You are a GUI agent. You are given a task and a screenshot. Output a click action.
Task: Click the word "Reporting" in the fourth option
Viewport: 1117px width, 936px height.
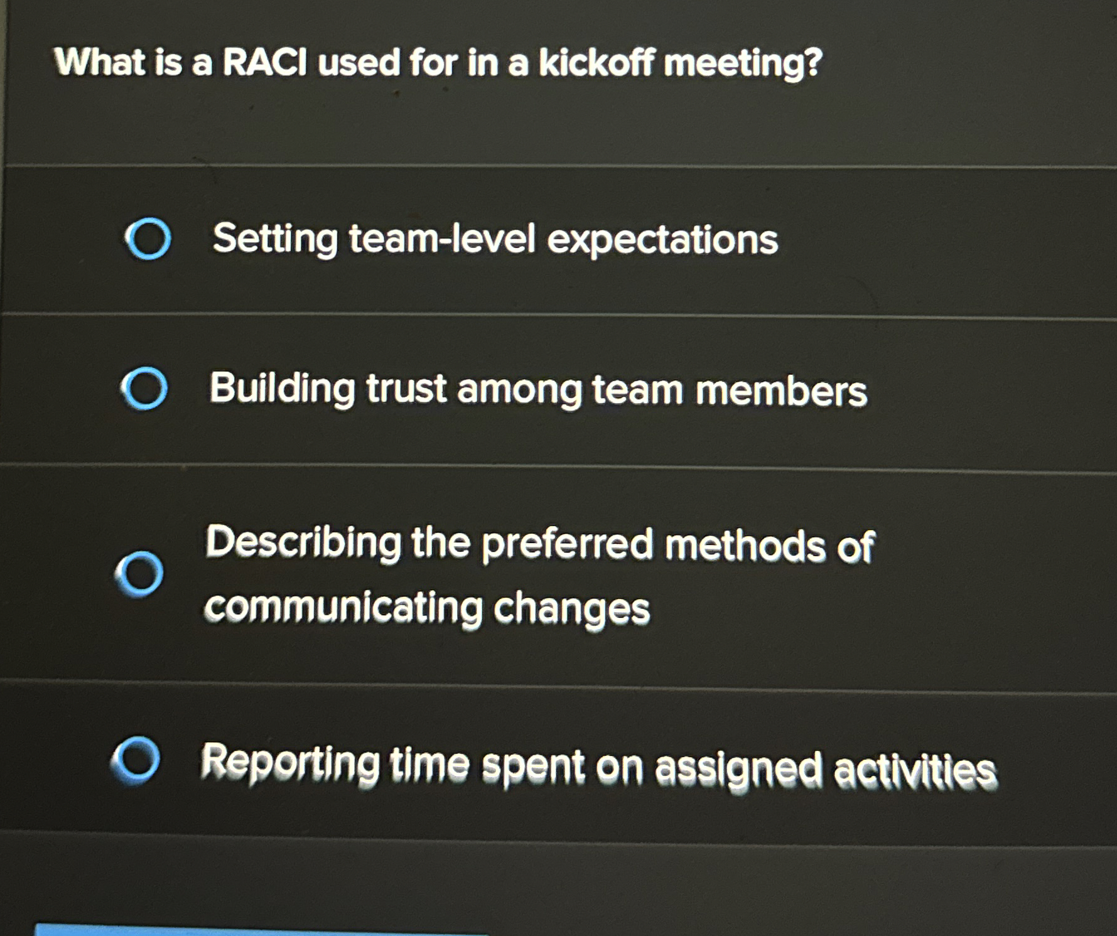pyautogui.click(x=290, y=763)
